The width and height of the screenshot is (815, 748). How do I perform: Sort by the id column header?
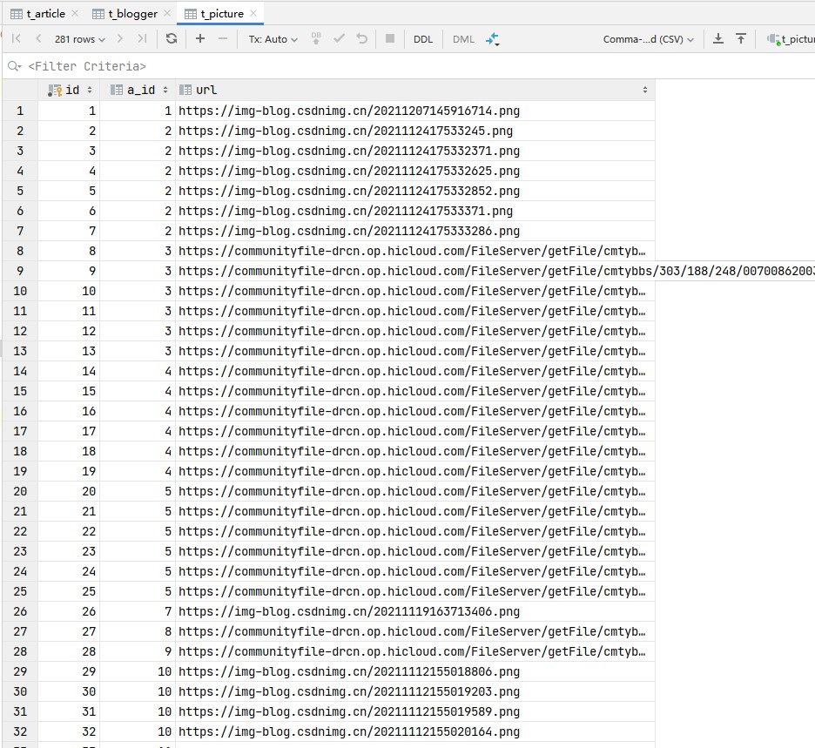click(69, 90)
